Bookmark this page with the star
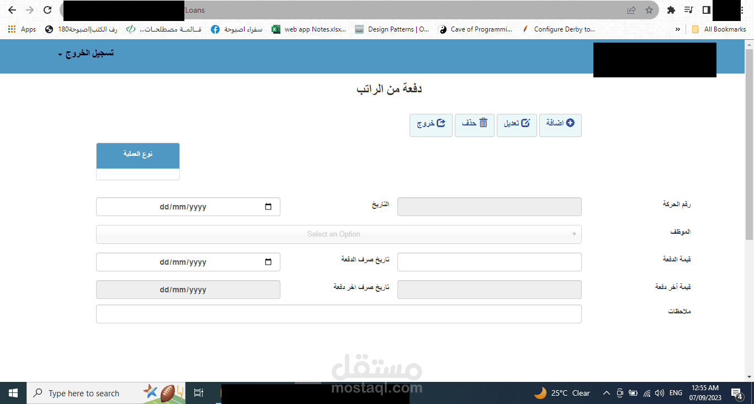This screenshot has width=754, height=404. 649,10
